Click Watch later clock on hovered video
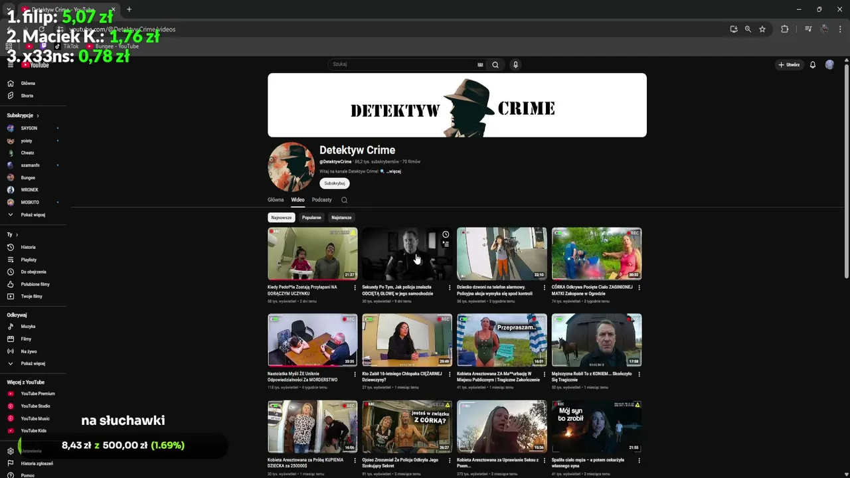The height and width of the screenshot is (478, 850). click(x=446, y=234)
